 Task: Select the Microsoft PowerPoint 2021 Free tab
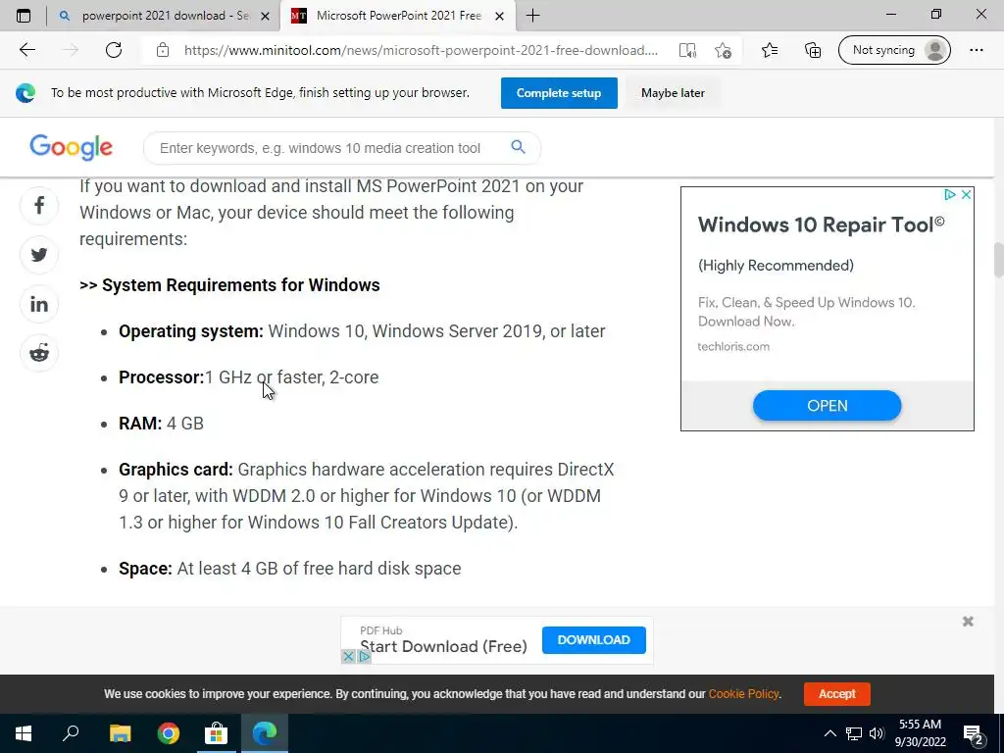[397, 16]
